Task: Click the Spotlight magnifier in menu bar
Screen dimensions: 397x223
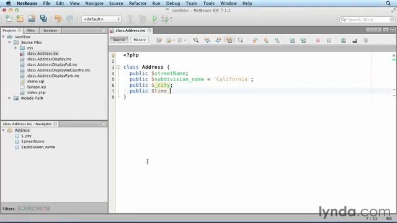Action: click(x=388, y=3)
